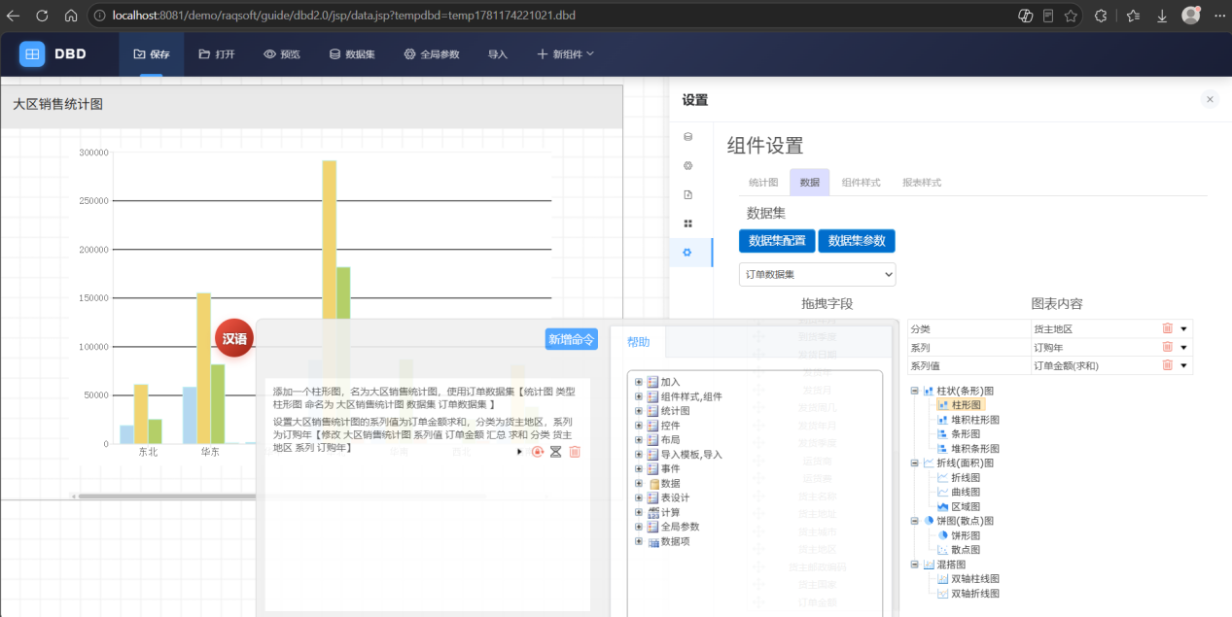Click the 数据集配置 button
Screen dimensions: 1232x617
(777, 241)
